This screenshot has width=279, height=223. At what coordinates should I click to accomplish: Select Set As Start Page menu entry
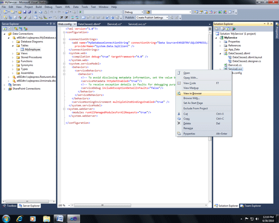193,103
